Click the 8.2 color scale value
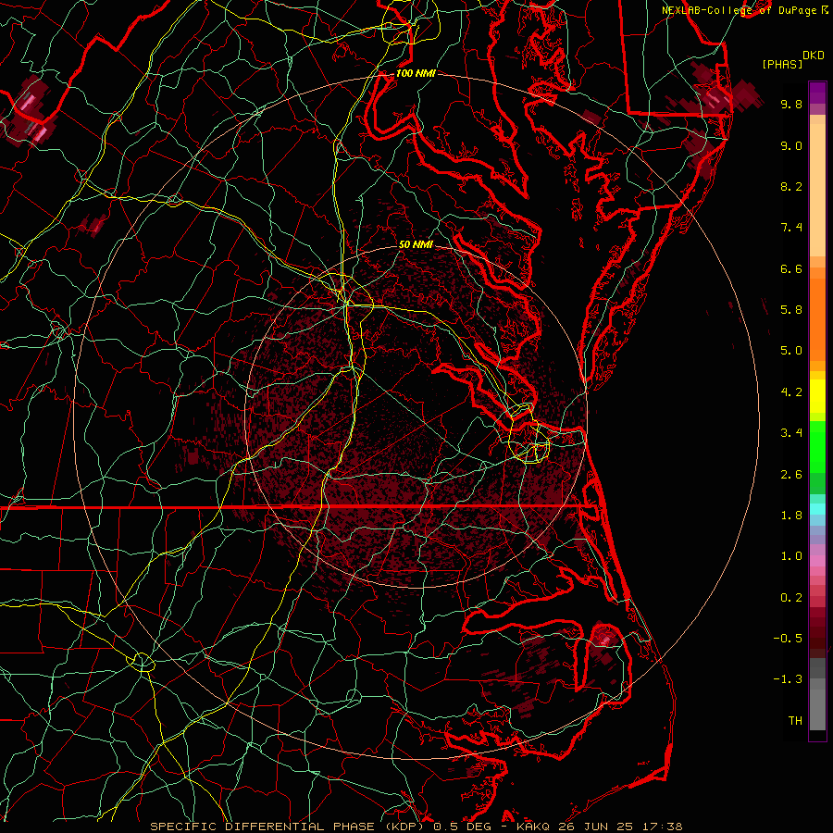This screenshot has width=833, height=833. [791, 186]
